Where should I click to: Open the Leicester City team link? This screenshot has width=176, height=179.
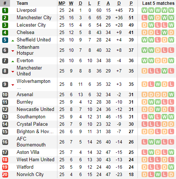coord(31,25)
